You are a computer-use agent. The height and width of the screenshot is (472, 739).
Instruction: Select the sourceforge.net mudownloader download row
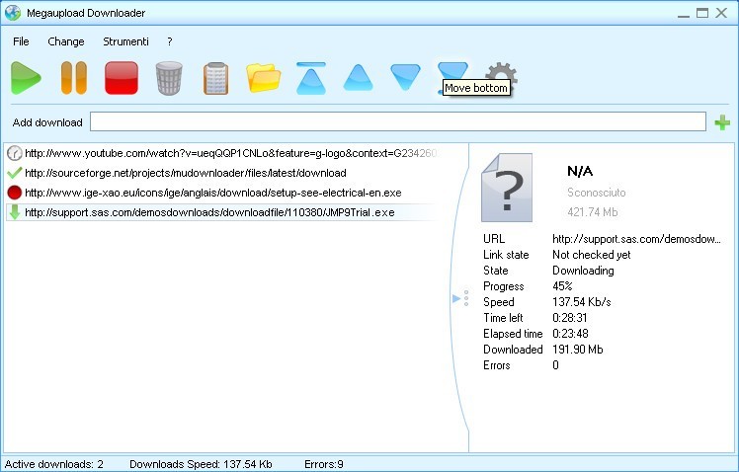(x=222, y=173)
